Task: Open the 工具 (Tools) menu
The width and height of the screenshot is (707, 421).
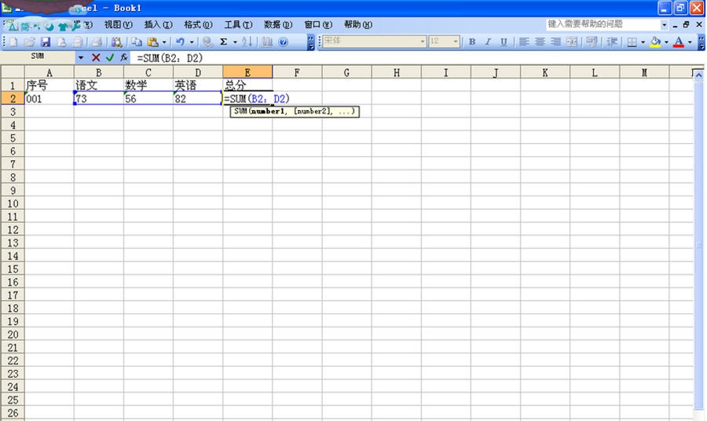Action: (x=238, y=24)
